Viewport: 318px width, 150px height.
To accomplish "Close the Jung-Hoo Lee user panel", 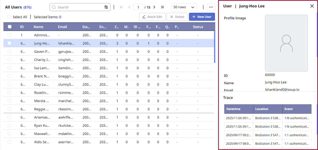I will pyautogui.click(x=312, y=6).
